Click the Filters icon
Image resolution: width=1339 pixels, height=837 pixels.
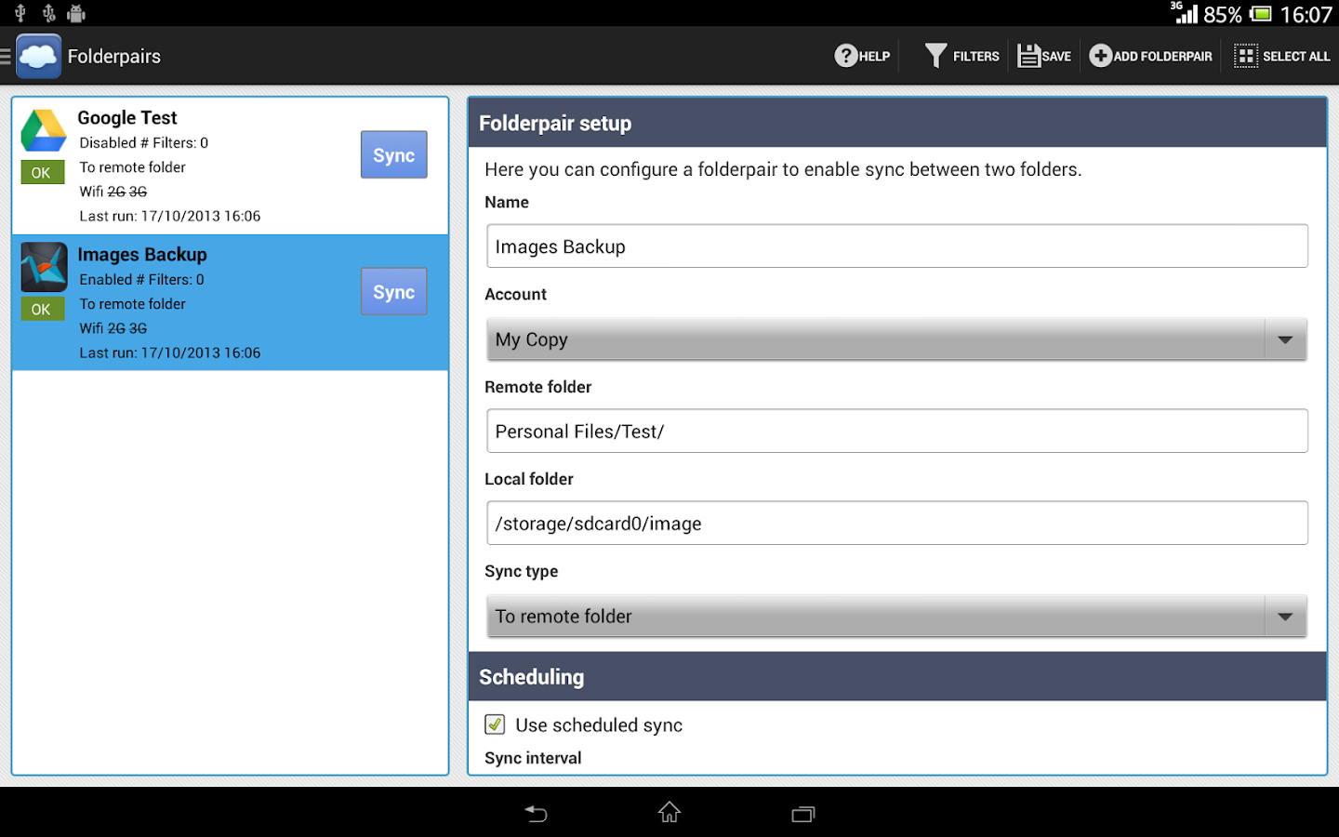coord(935,55)
